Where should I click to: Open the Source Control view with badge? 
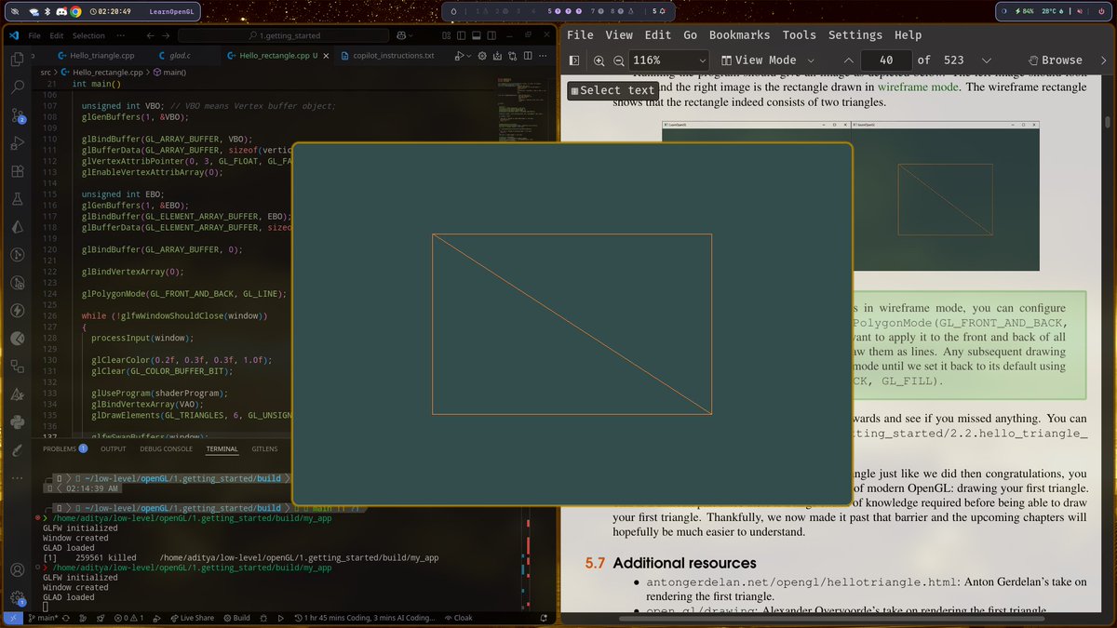(17, 115)
